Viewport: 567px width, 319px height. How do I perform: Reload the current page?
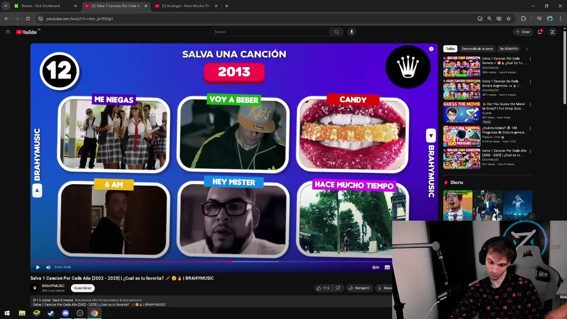[x=27, y=19]
